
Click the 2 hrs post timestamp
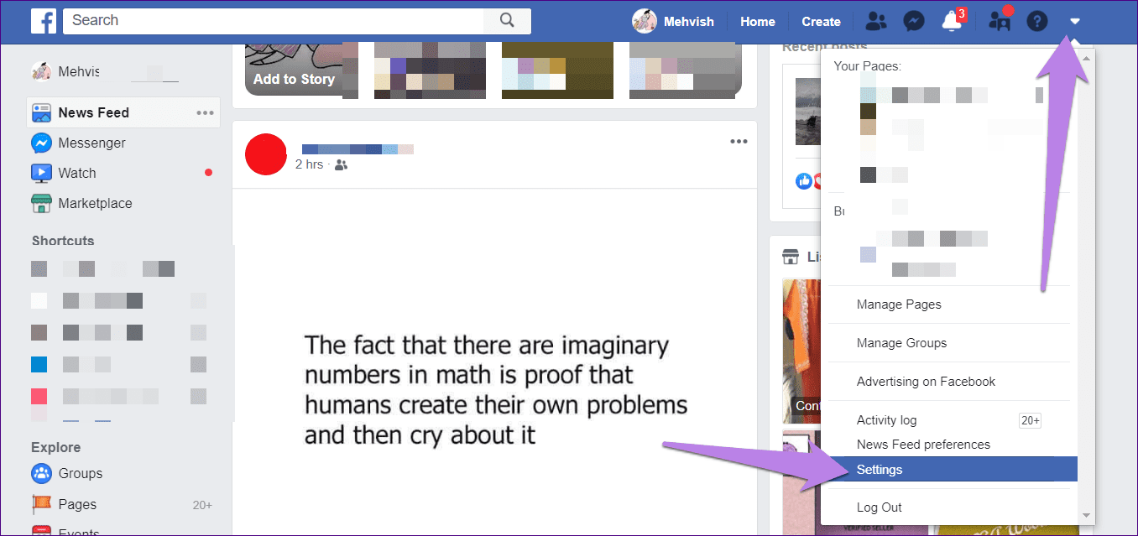[309, 165]
